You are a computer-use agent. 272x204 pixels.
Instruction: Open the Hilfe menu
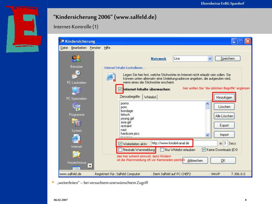coord(107,48)
